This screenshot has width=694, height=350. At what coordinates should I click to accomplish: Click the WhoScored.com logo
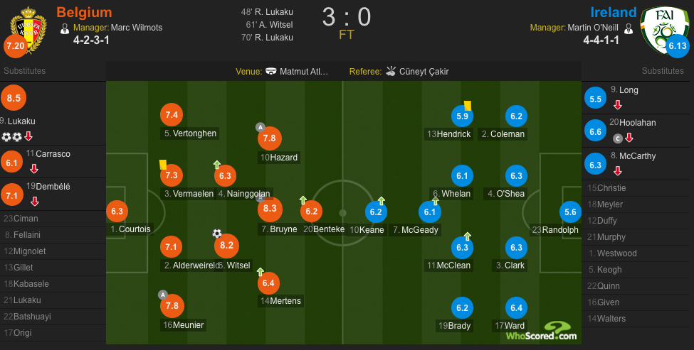[x=541, y=332]
